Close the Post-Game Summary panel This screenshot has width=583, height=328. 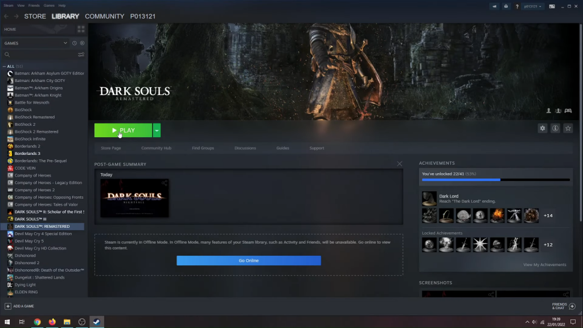[399, 163]
